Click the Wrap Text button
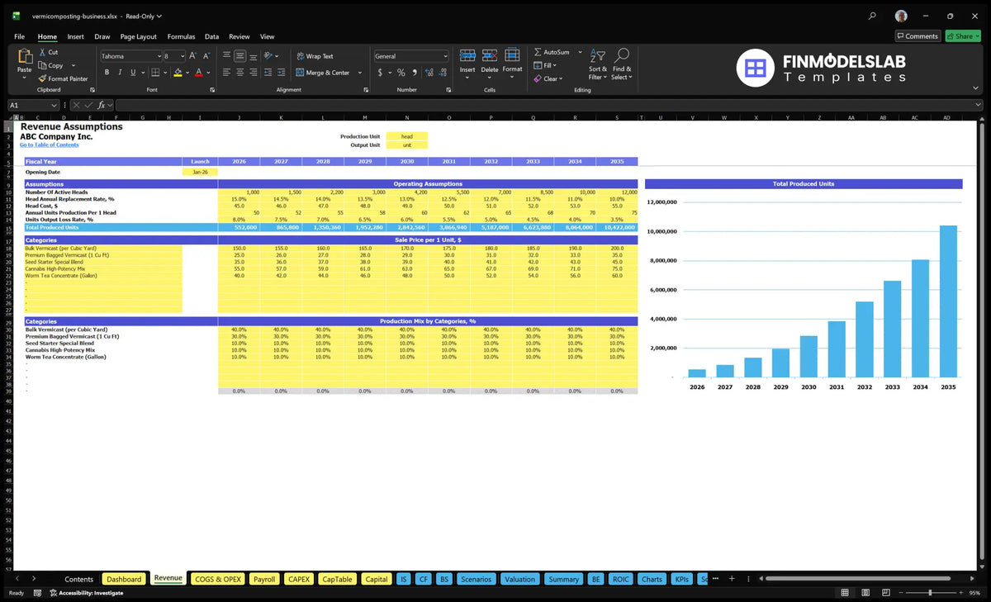The image size is (991, 602). click(315, 56)
